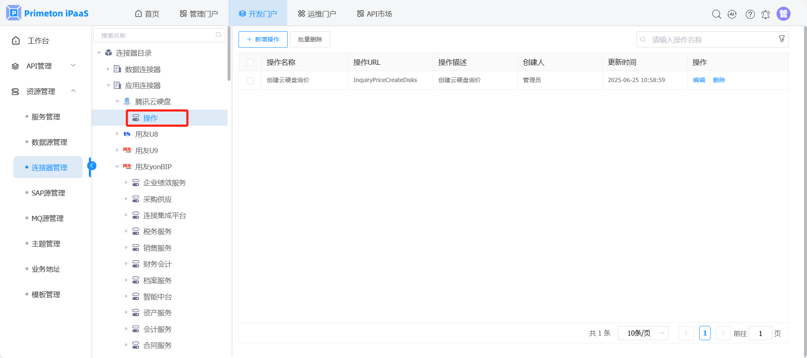Open the notifications bell

point(766,14)
